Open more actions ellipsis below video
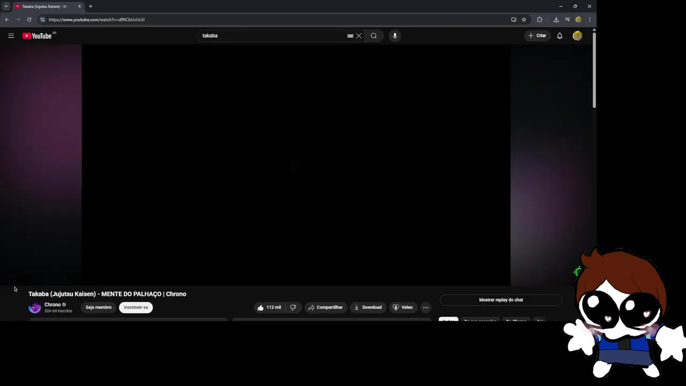The height and width of the screenshot is (386, 686). (x=426, y=307)
